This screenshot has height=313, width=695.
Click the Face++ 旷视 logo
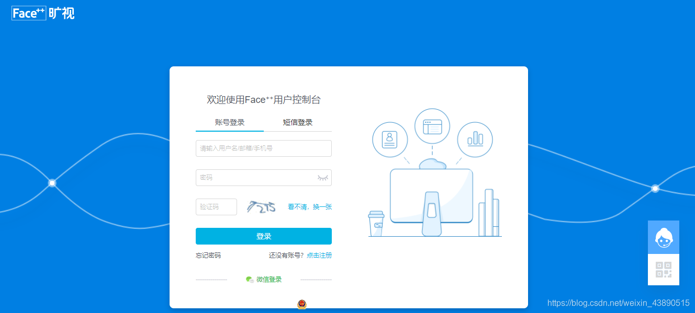tap(43, 14)
